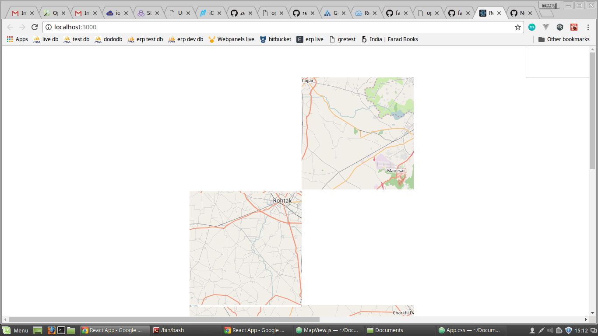Open the 'Webpanels live' bookmark
The height and width of the screenshot is (336, 598).
231,39
